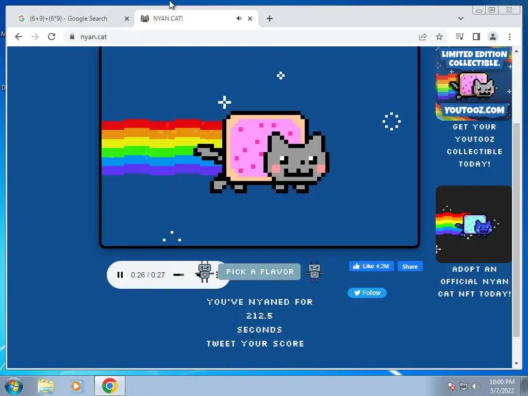Launch Windows Media Player from taskbar
The image size is (528, 396).
coord(76,386)
